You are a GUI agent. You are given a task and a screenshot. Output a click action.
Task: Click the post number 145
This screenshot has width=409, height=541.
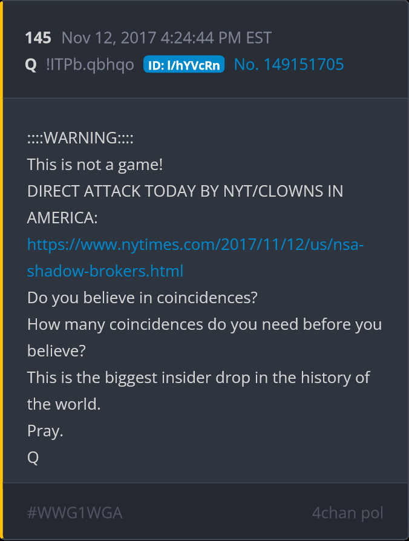click(x=38, y=38)
